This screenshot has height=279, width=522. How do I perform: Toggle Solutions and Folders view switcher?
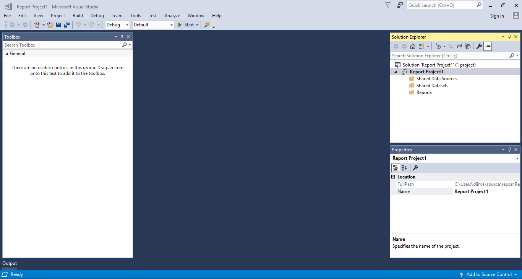[x=421, y=46]
